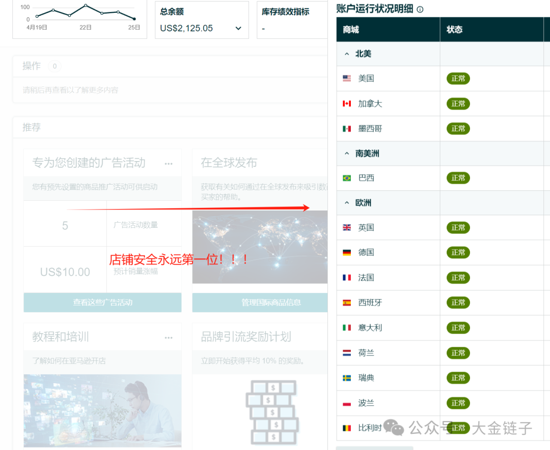
Task: Open options menu on 教程和培训 card
Action: [168, 337]
